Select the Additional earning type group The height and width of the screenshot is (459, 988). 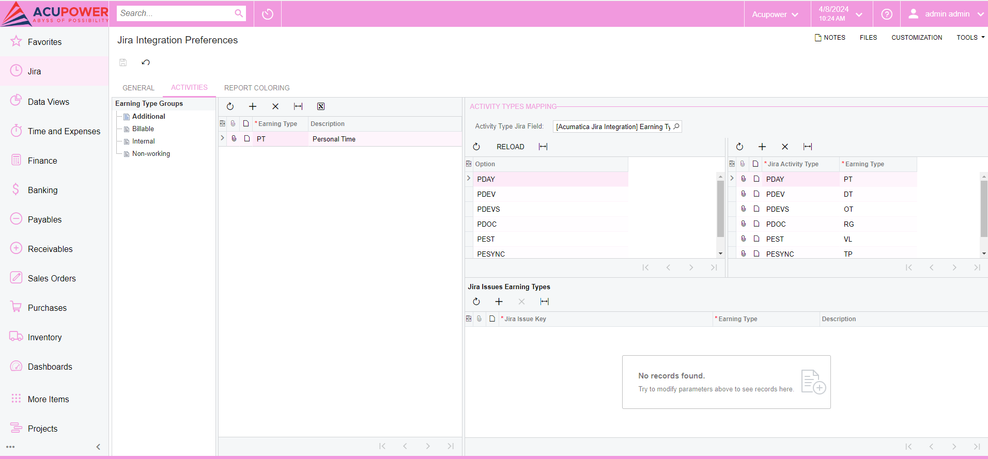tap(149, 117)
